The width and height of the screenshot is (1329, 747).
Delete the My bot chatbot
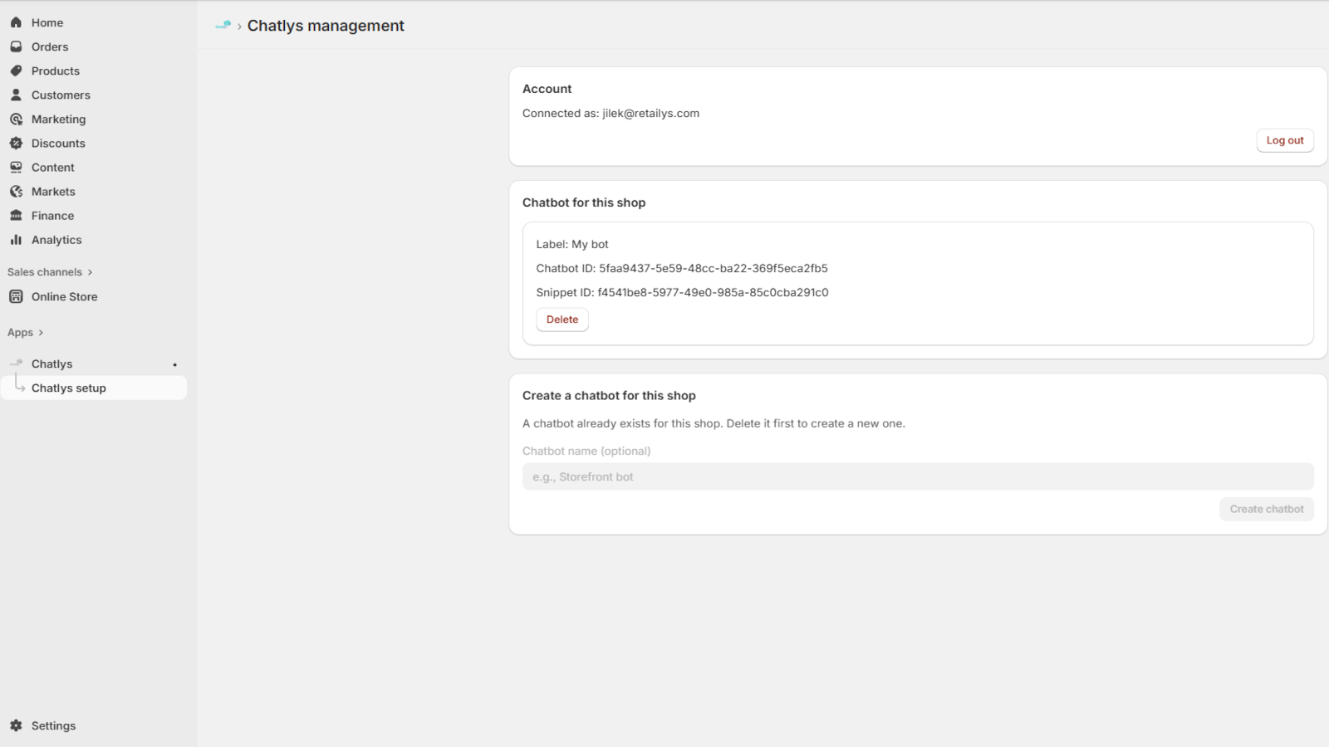(x=562, y=320)
